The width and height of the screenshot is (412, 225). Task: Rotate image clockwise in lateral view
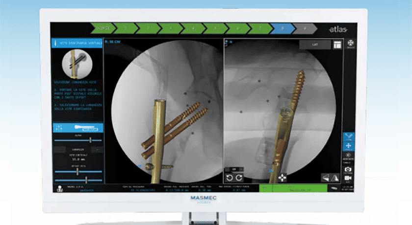click(x=239, y=178)
